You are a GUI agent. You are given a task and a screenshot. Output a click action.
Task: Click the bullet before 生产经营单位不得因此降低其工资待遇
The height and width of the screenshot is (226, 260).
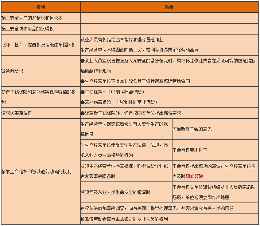click(82, 81)
